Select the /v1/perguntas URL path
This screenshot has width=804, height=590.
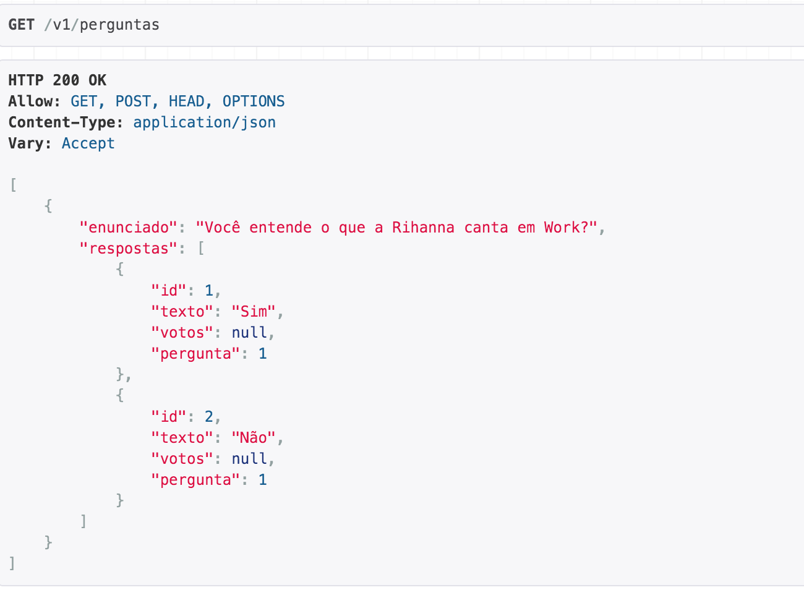coord(102,25)
